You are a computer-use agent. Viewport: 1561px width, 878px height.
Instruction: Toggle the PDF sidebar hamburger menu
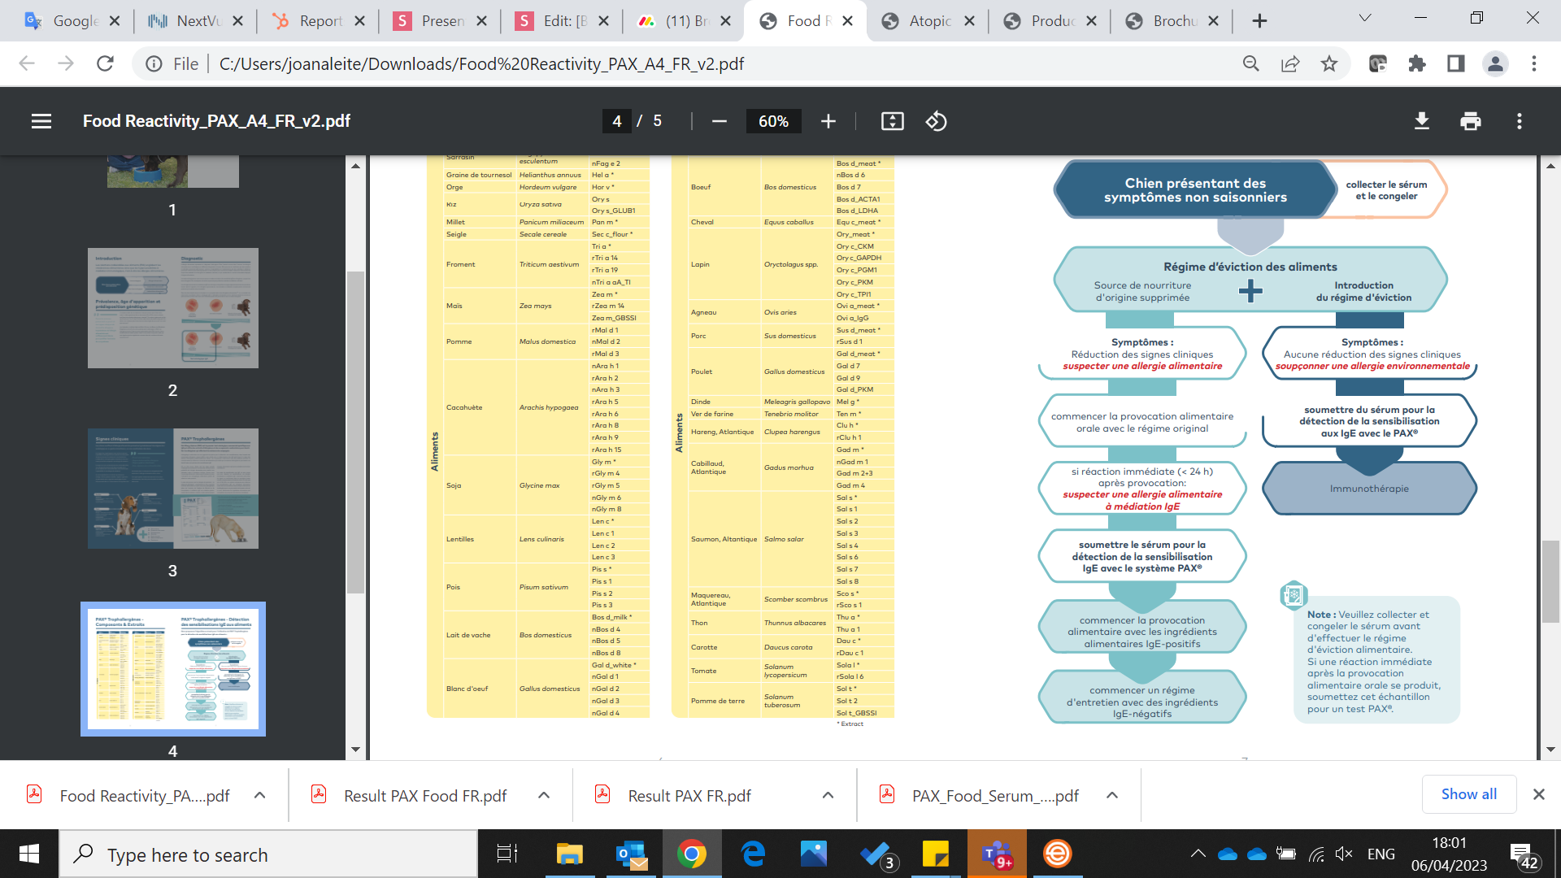click(x=41, y=121)
